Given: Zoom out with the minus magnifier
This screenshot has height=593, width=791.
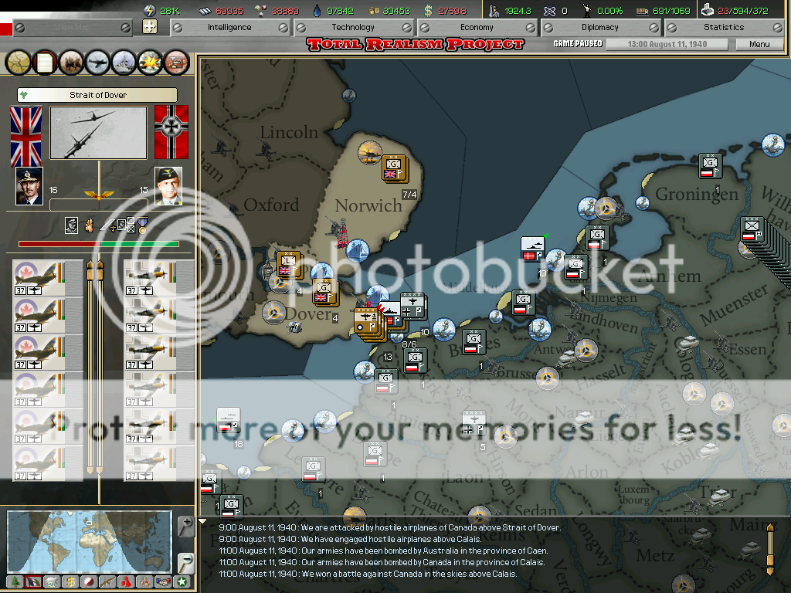Looking at the screenshot, I should [185, 561].
